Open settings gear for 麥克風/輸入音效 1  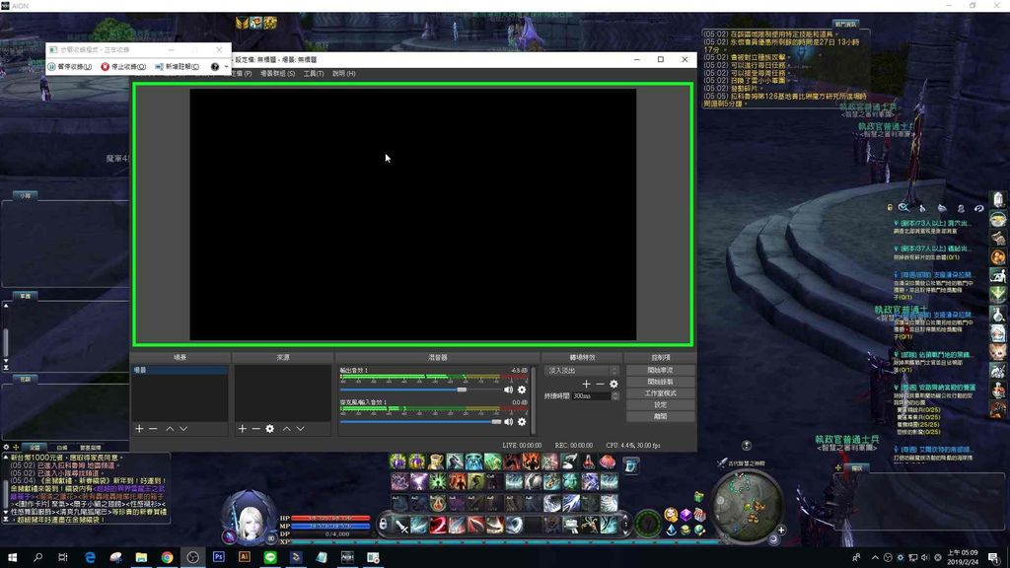(x=522, y=422)
